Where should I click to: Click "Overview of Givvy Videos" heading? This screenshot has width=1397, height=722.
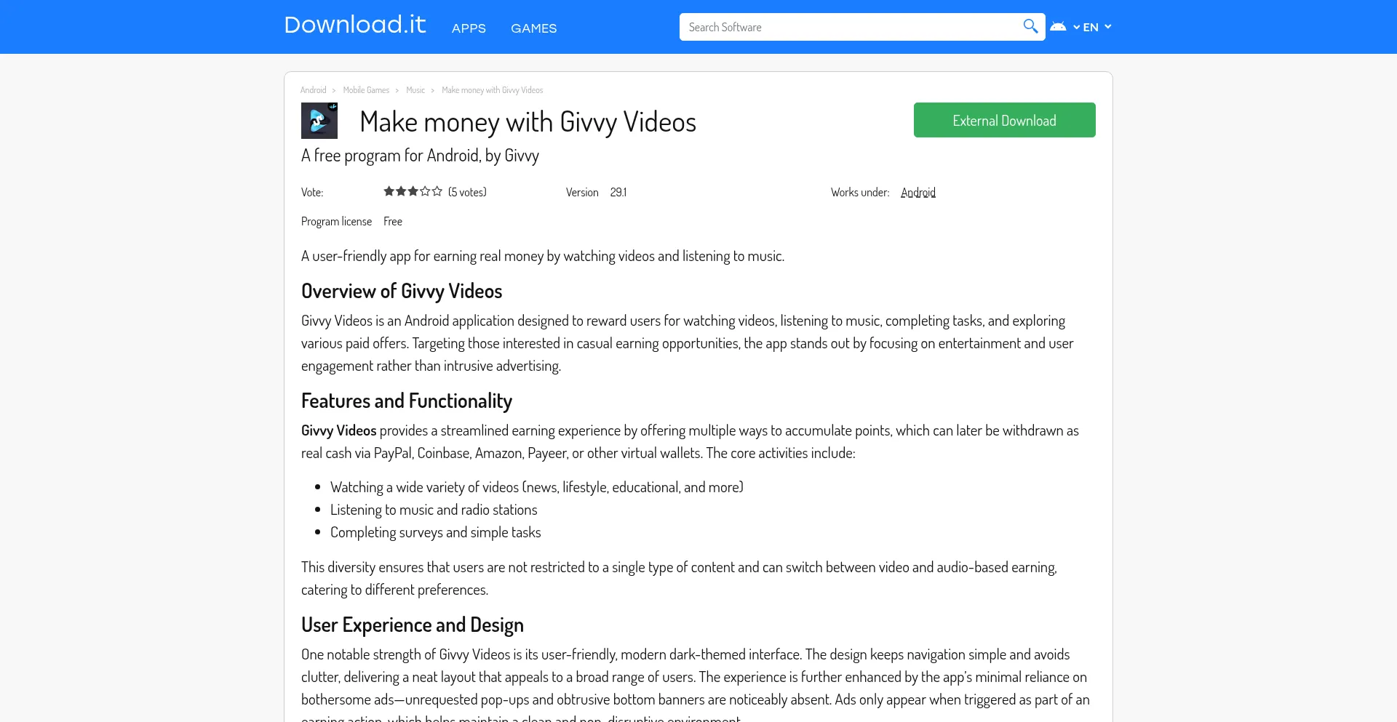pyautogui.click(x=402, y=291)
